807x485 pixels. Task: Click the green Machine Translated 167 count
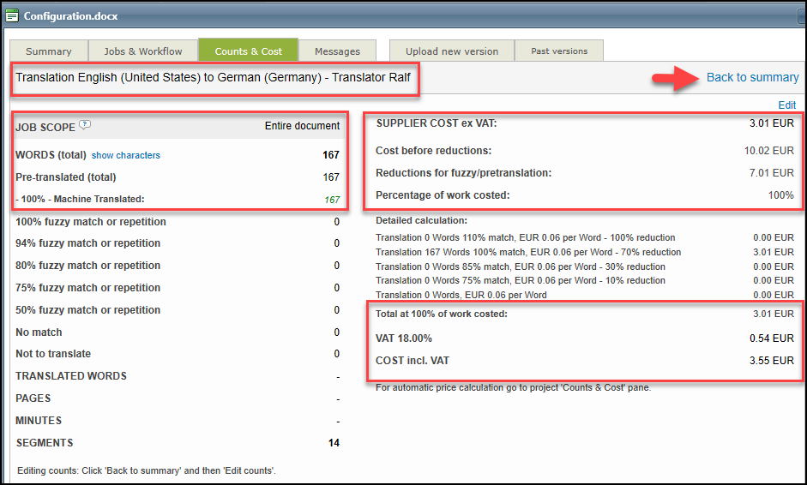coord(331,200)
